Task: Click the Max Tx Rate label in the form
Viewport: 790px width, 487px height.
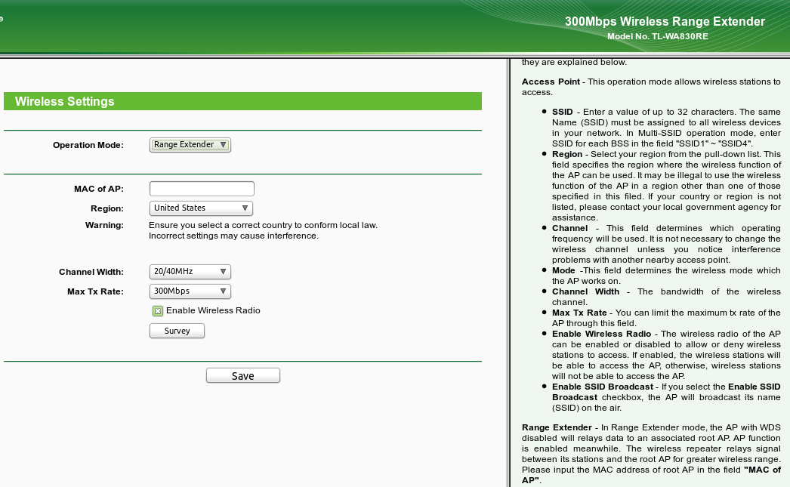Action: pyautogui.click(x=95, y=291)
